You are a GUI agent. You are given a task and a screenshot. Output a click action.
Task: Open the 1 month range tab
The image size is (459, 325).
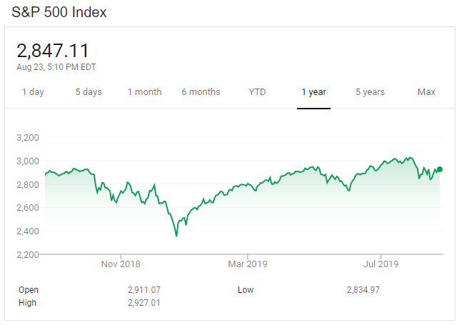(145, 92)
